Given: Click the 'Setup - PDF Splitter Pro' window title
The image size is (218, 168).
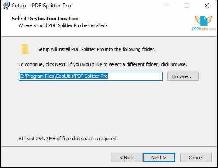Looking at the screenshot, I should tap(42, 6).
